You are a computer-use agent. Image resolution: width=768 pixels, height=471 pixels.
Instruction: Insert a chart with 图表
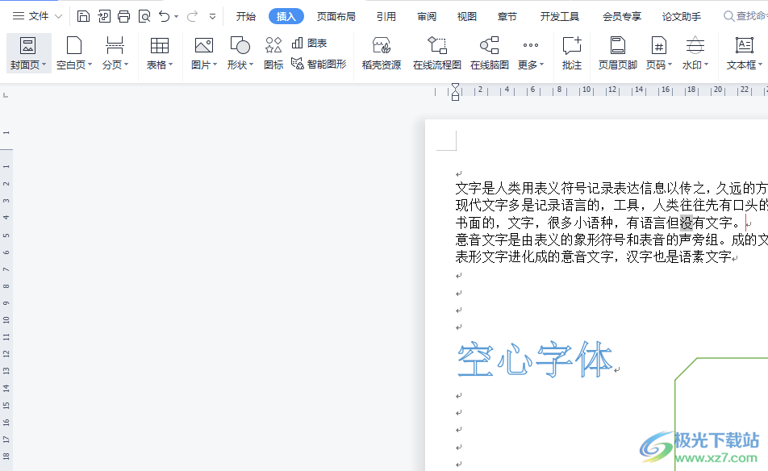click(309, 43)
